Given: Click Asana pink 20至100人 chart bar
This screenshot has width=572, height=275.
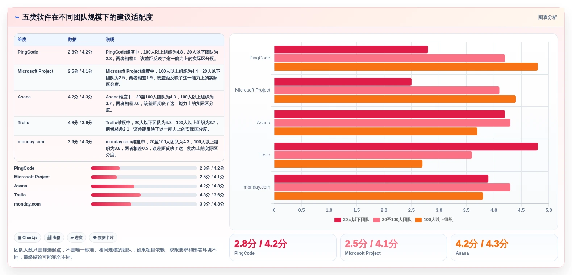Looking at the screenshot, I should coord(392,123).
